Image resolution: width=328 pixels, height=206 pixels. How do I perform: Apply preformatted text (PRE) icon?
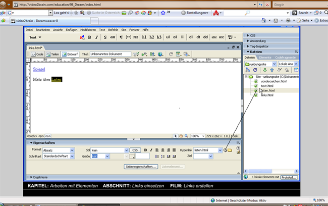coord(136,37)
